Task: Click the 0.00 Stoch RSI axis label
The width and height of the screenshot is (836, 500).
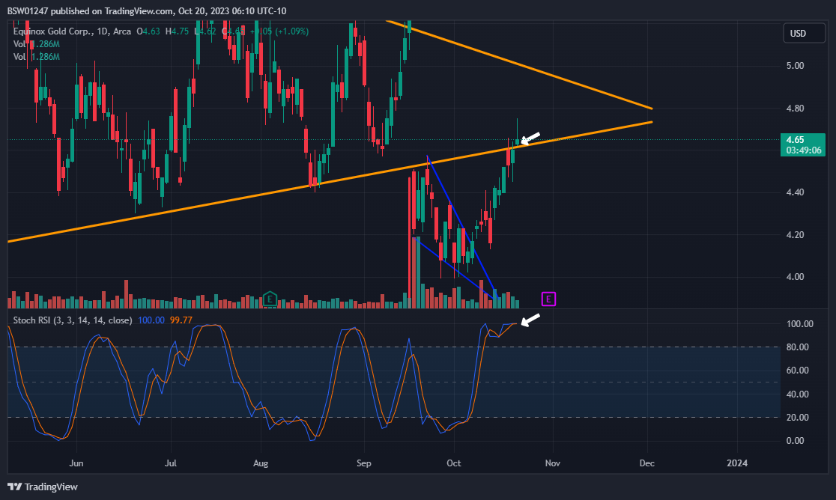Action: pyautogui.click(x=796, y=440)
